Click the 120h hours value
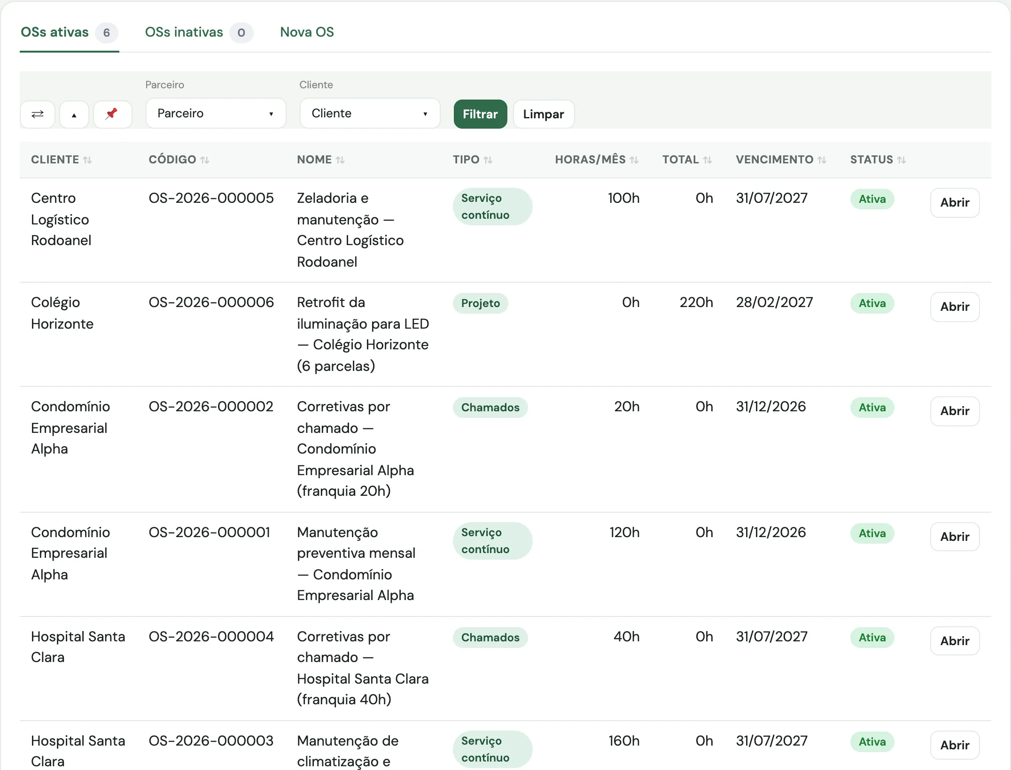This screenshot has width=1011, height=770. (624, 532)
